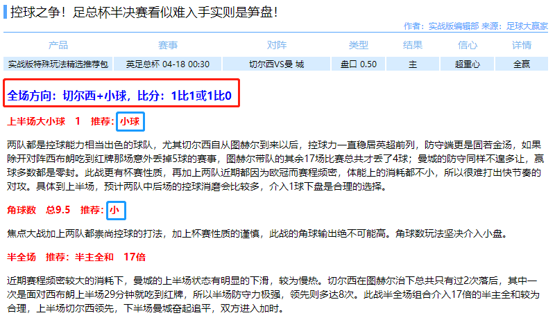Screen dimensions: 555x320
Task: Click the boxed corner recommendation 小
Action: (x=114, y=210)
